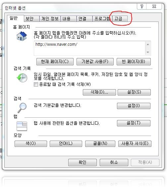Enable 종료할 때 검색 기록 삭제 checkbox

tap(36, 85)
